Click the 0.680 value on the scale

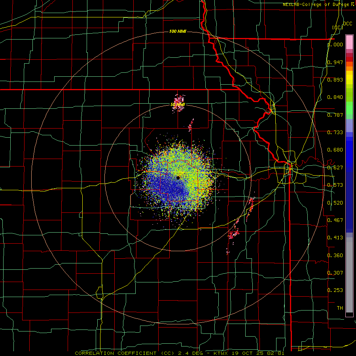[x=335, y=150]
